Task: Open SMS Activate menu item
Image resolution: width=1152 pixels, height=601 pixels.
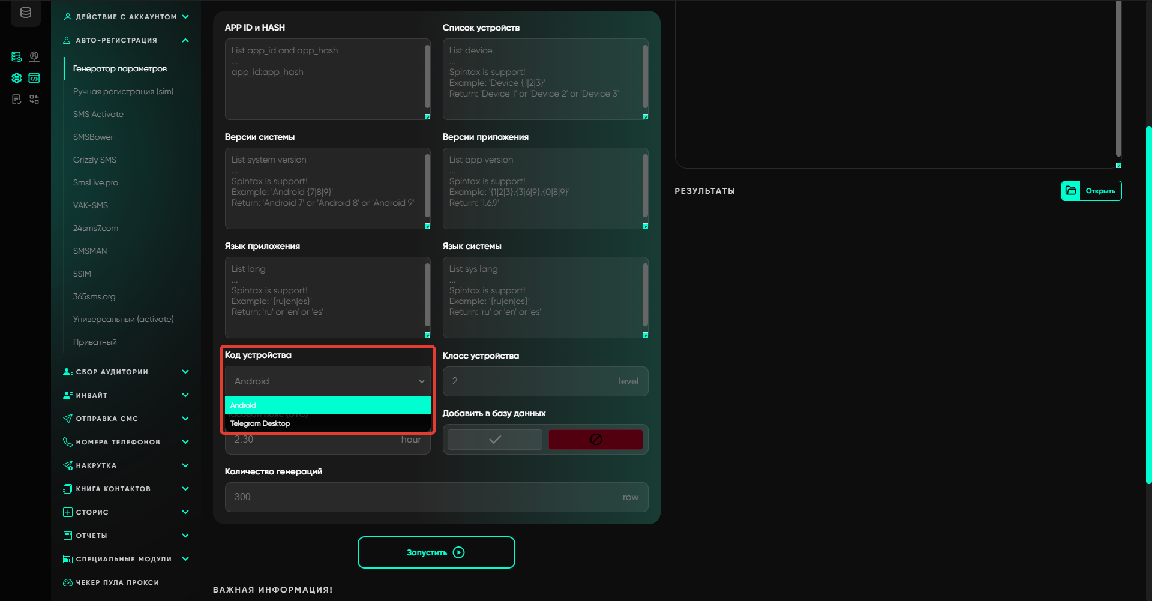Action: pos(98,114)
